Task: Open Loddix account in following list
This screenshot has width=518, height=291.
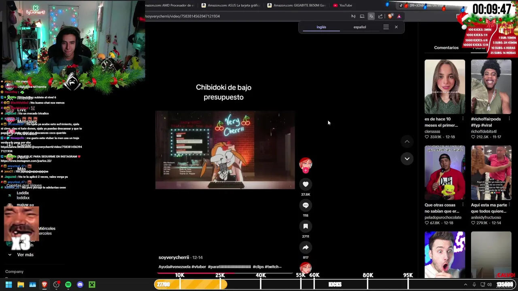Action: pyautogui.click(x=23, y=195)
